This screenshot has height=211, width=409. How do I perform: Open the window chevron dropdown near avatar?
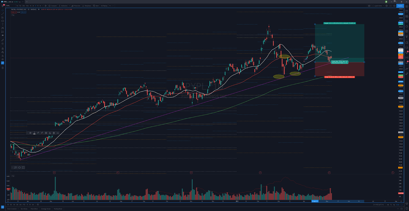pyautogui.click(x=391, y=2)
